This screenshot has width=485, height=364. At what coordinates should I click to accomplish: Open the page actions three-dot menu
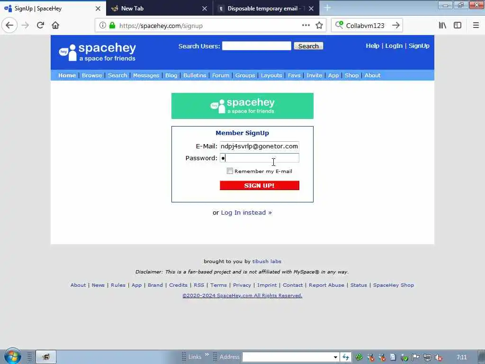306,26
